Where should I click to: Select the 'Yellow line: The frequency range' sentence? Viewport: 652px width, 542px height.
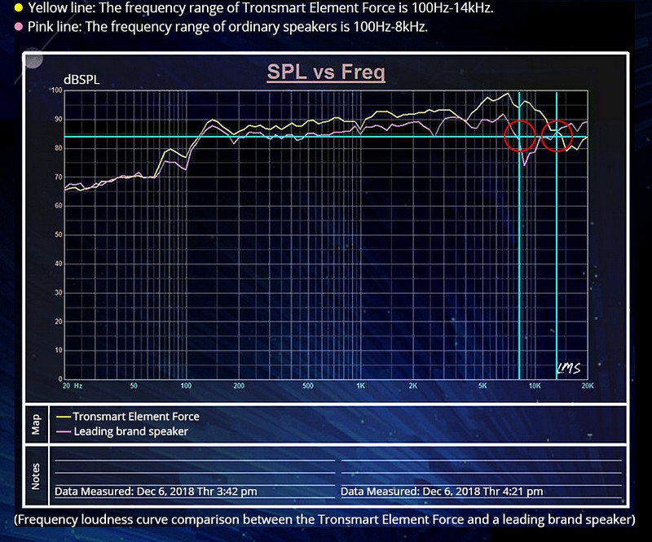tap(261, 7)
